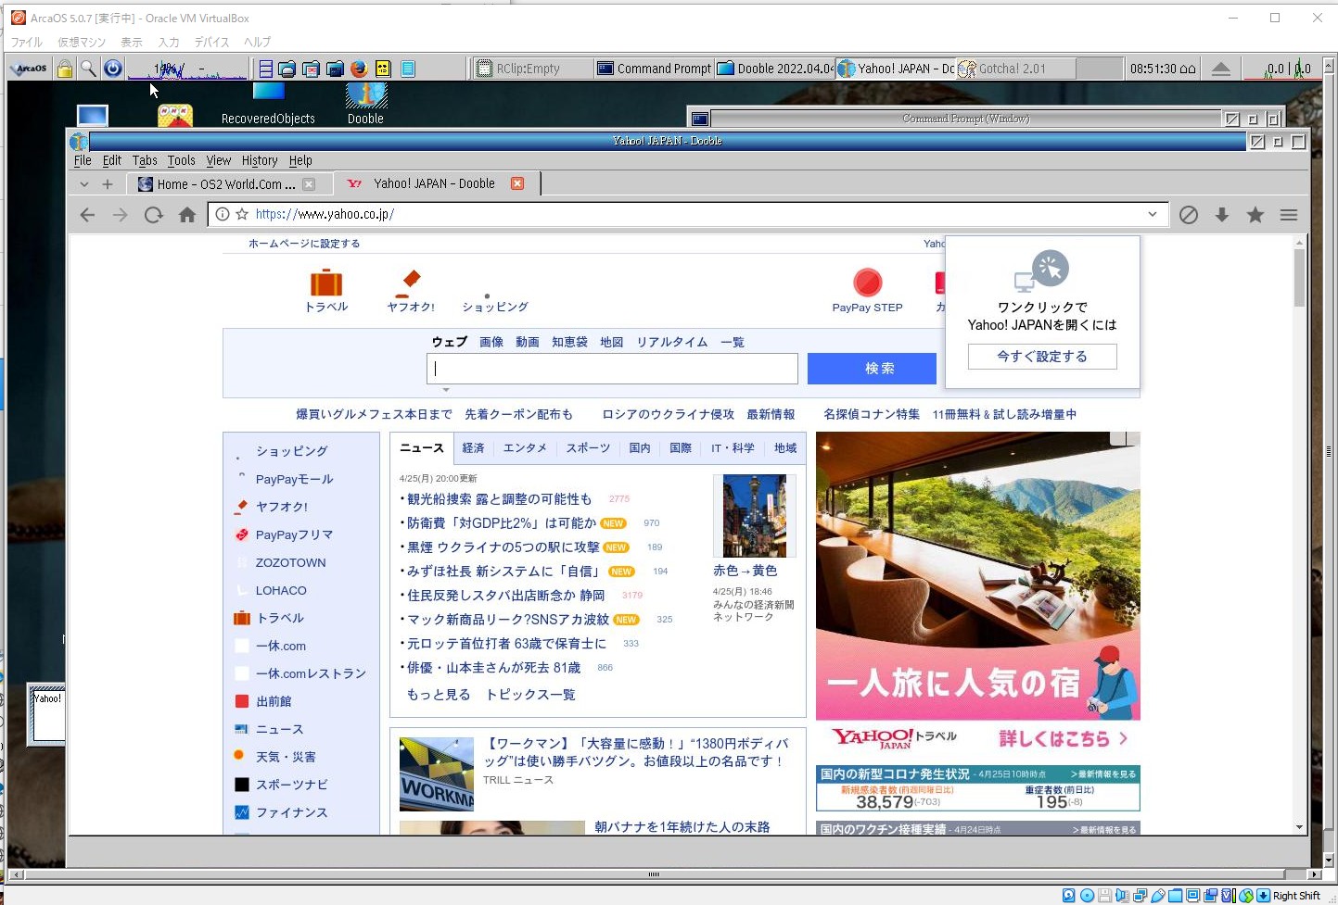Viewport: 1338px width, 905px height.
Task: Open VirtualBox 仮想マシン menu
Action: coord(82,42)
